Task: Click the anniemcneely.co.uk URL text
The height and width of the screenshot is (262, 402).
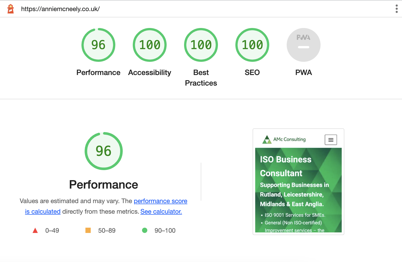Action: pos(60,9)
